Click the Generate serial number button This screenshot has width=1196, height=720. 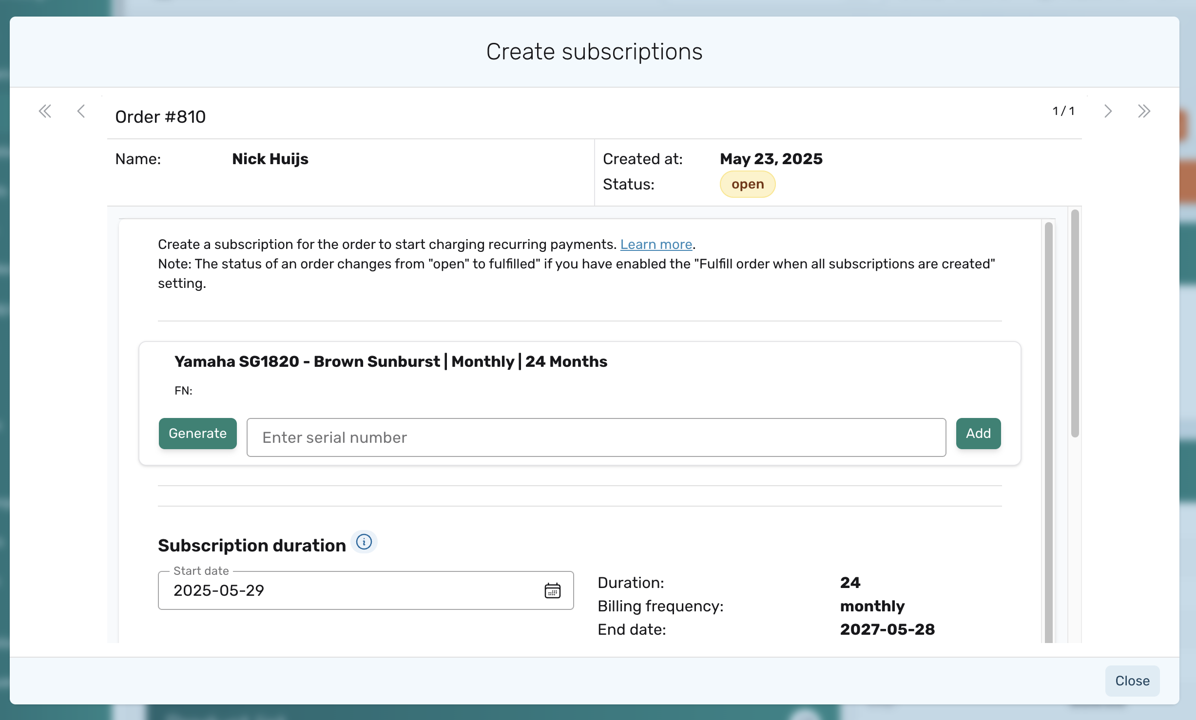(198, 433)
